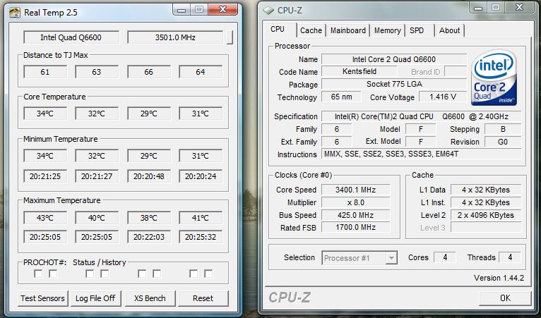
Task: Minimize the Real Temp window
Action: tap(182, 10)
